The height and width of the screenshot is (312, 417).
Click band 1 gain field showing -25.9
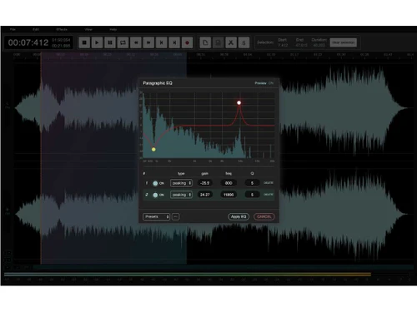(204, 183)
